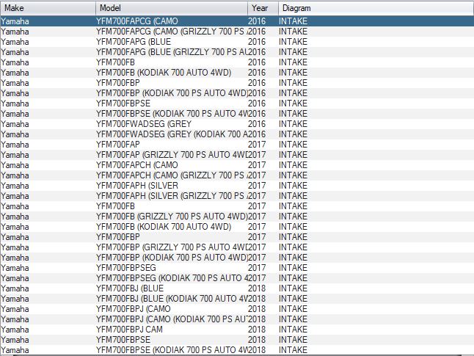474x356 pixels.
Task: Sort by the Model column header
Action: point(172,8)
